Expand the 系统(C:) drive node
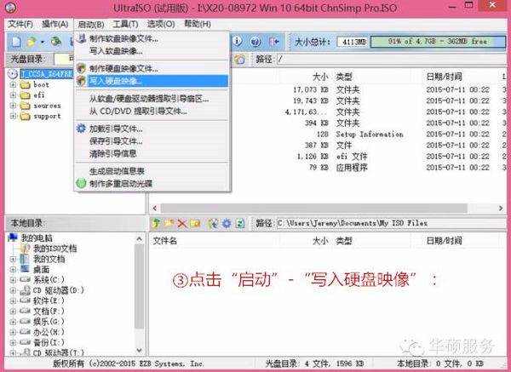Viewport: 511px width, 372px height. tap(14, 278)
